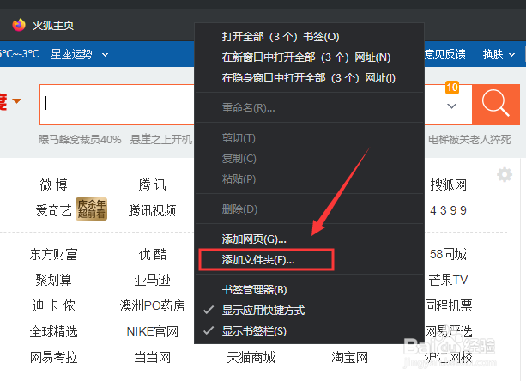526x381 pixels.
Task: Open the 4399 games link
Action: click(449, 210)
